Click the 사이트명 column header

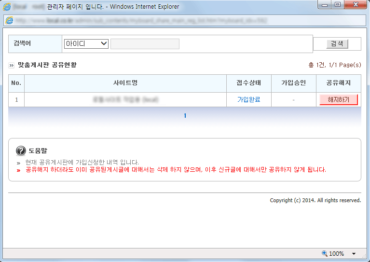click(x=125, y=83)
